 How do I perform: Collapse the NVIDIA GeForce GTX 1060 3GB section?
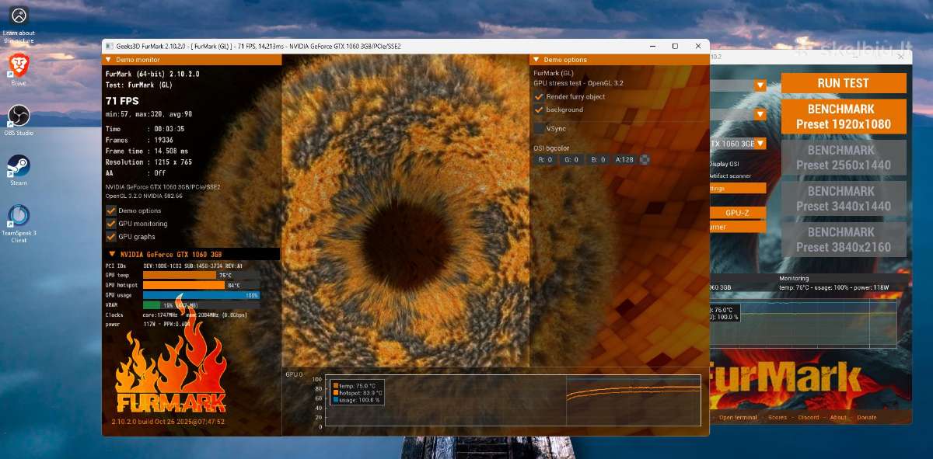(x=191, y=254)
